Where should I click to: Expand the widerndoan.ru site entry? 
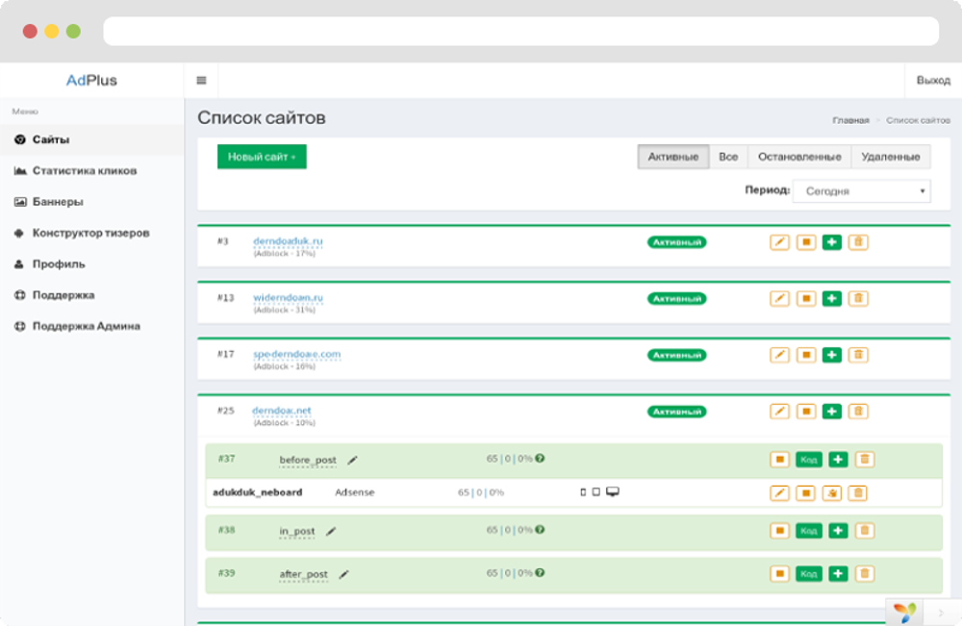(288, 298)
